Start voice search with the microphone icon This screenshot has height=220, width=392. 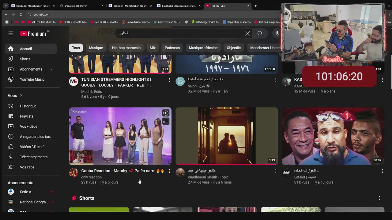point(277,34)
